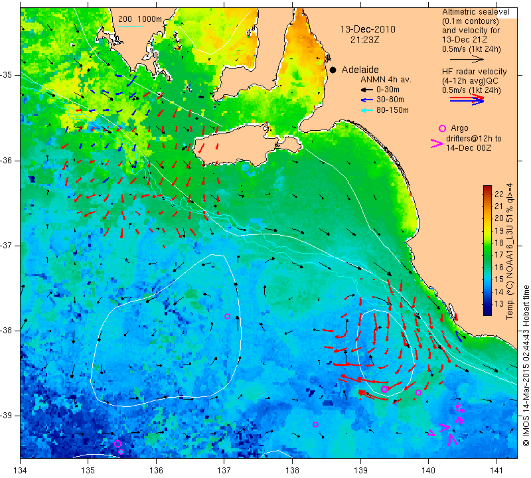The width and height of the screenshot is (531, 478).
Task: Click the '200 1000m' depth legend text
Action: (x=140, y=19)
